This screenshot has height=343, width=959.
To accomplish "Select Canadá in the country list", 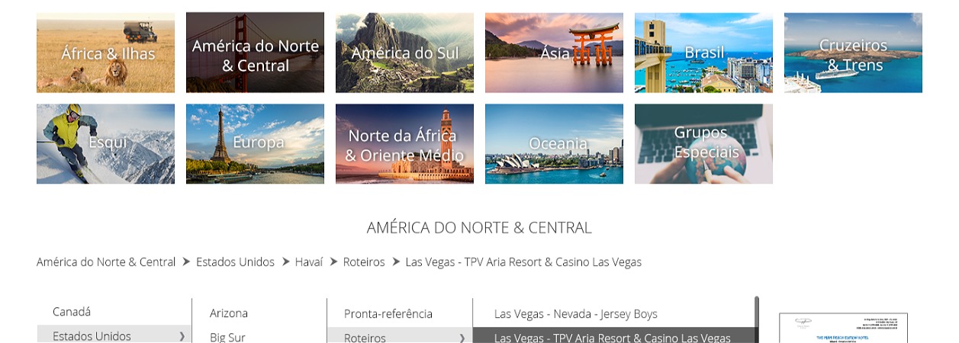I will [x=72, y=312].
